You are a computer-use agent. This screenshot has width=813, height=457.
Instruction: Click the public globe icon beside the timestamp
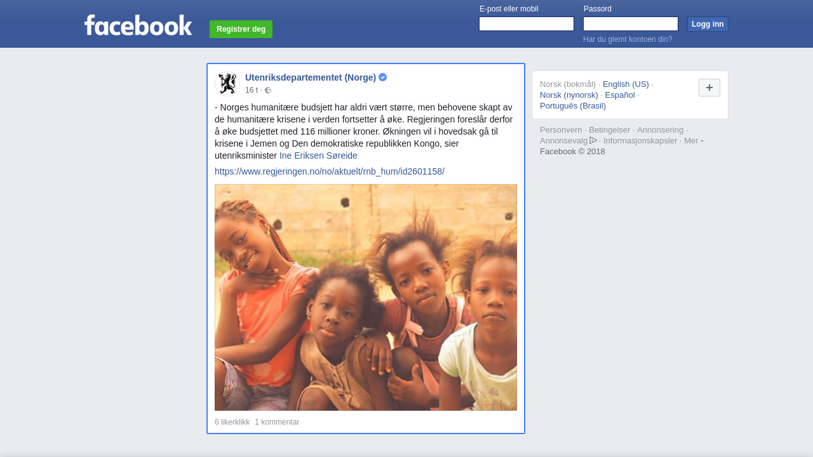coord(268,90)
